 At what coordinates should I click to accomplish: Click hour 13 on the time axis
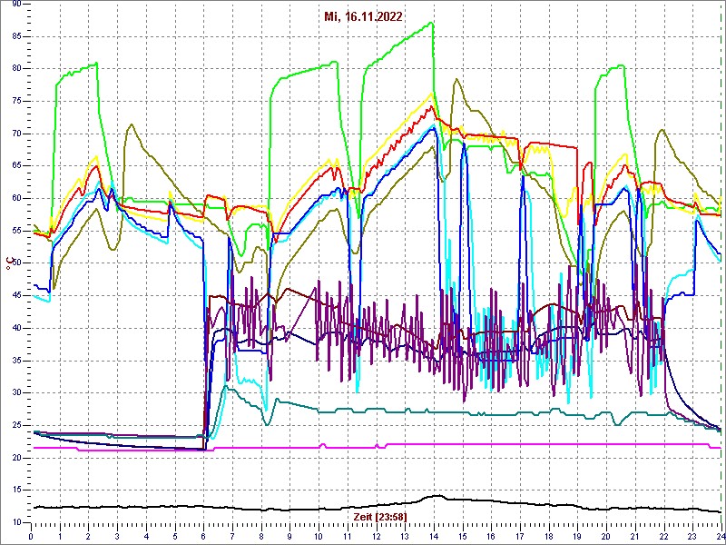[x=405, y=537]
